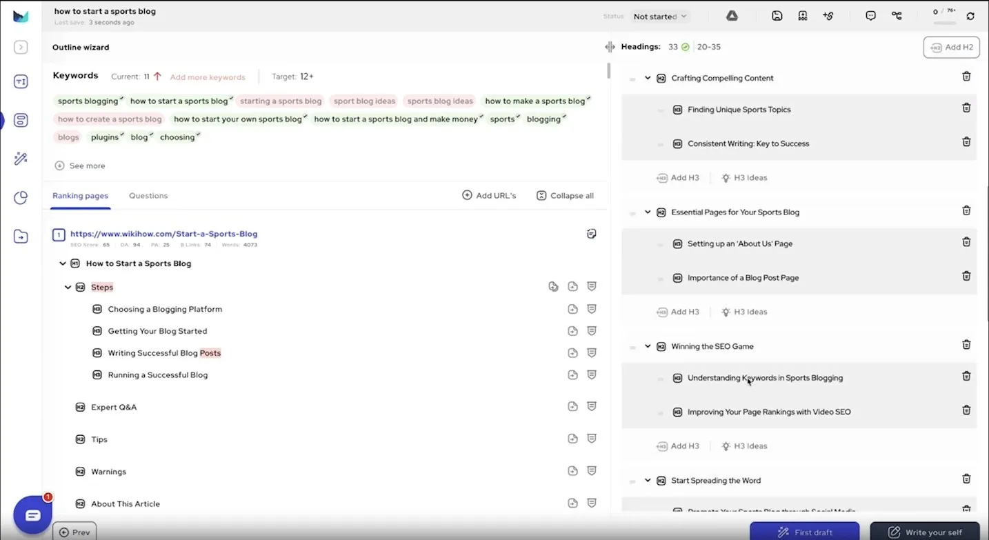Viewport: 989px width, 540px height.
Task: Delete Start Spreading the Word heading
Action: pos(966,479)
